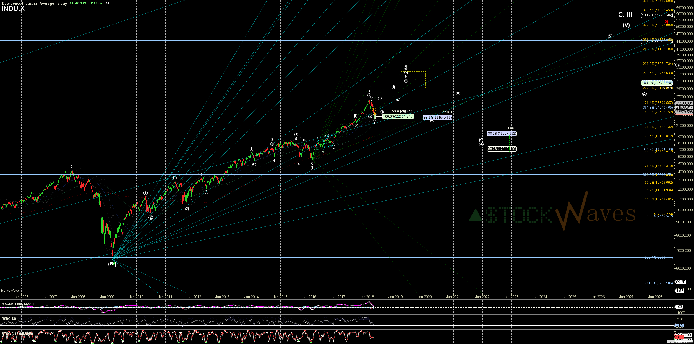The height and width of the screenshot is (344, 694).
Task: Click the circled 4 label in green box
Action: [x=481, y=144]
